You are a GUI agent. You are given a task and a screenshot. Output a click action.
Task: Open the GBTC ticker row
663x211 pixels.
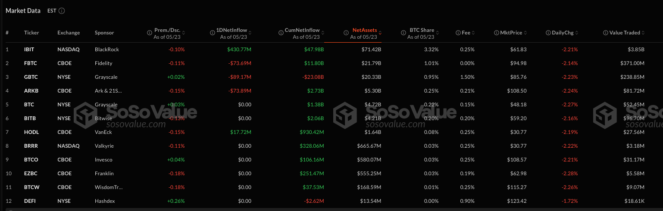pyautogui.click(x=31, y=77)
